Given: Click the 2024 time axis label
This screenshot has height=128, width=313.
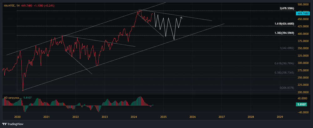Looking at the screenshot, I should click(134, 117).
